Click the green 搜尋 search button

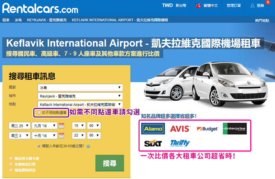(x=110, y=163)
